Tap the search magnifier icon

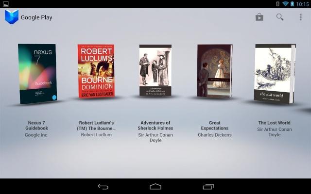tap(280, 17)
